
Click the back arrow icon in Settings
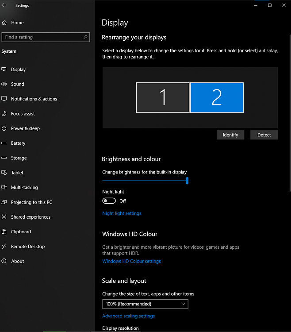pos(4,5)
